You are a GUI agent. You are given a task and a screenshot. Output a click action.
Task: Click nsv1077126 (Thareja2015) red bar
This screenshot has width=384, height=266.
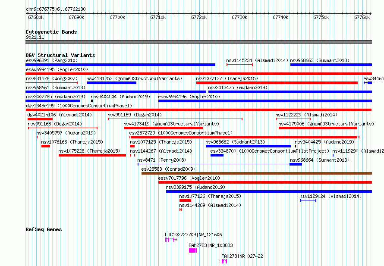[186, 200]
